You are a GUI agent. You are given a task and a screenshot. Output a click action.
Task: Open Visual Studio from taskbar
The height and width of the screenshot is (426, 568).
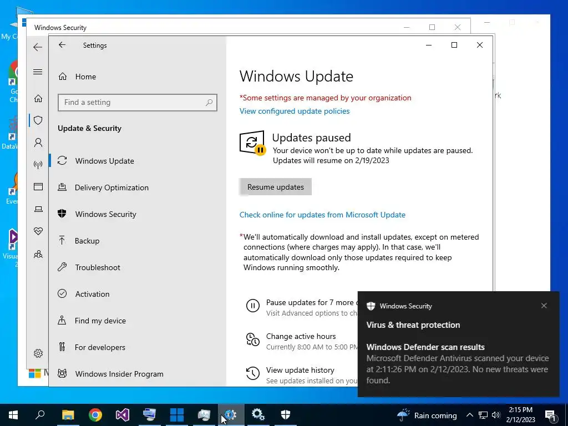123,415
